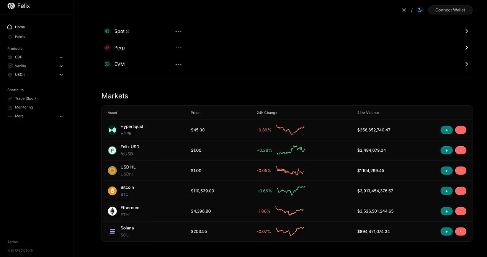Screen dimensions: 487x257
Task: Click the Connect Wallet button
Action: tap(450, 10)
